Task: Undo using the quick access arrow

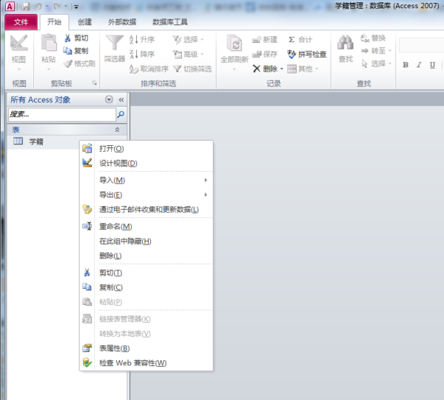Action: (x=38, y=6)
